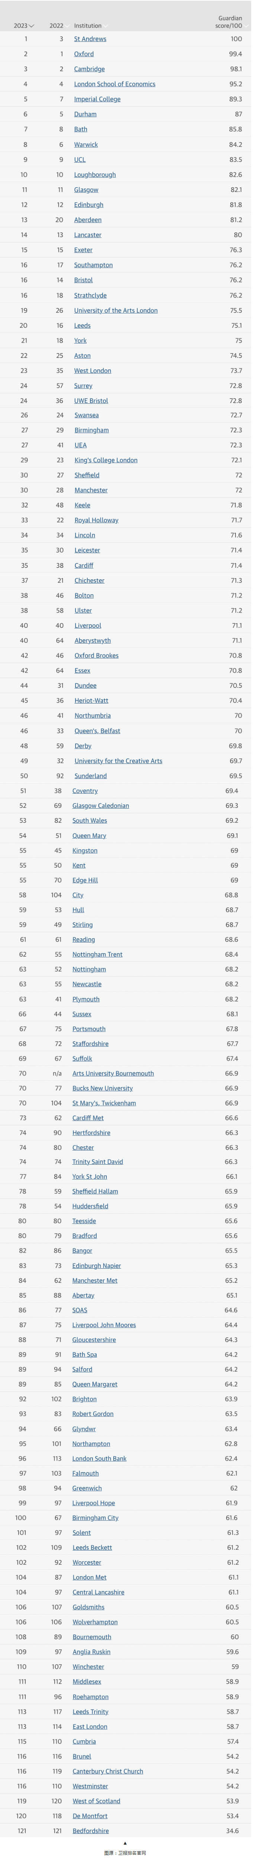Screen dimensions: 253x1864
Task: Open the Imperial College link
Action: pos(97,99)
